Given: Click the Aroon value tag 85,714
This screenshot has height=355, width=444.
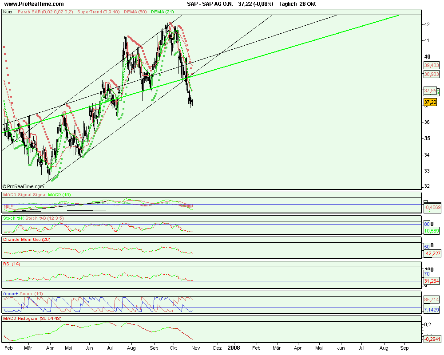Looking at the screenshot, I should 431,300.
